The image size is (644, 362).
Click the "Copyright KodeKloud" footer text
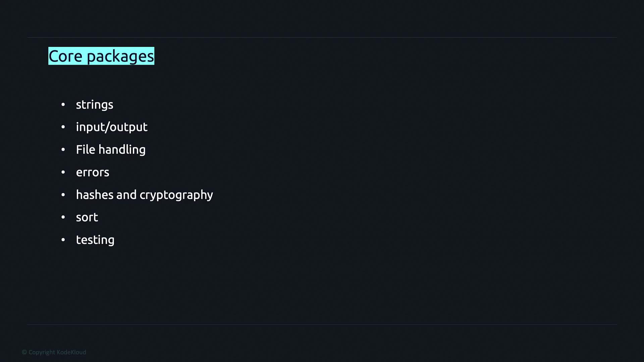tap(57, 352)
